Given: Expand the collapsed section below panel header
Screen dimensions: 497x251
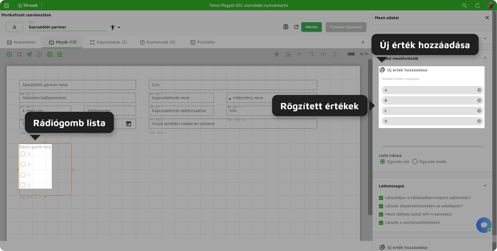Looking at the screenshot, I should pyautogui.click(x=485, y=38).
